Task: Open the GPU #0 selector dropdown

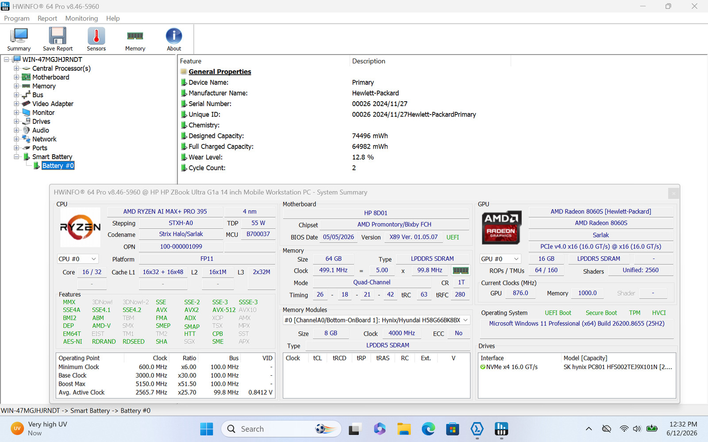Action: 500,259
